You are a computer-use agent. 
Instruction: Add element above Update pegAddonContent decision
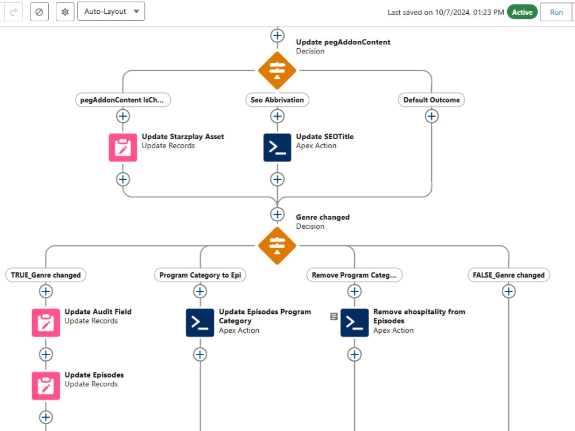[x=277, y=36]
